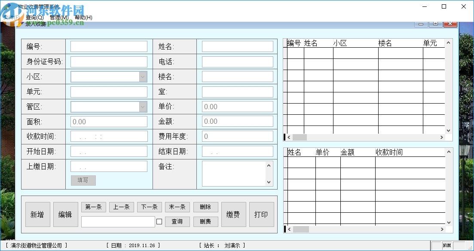The width and height of the screenshot is (474, 251).
Task: Click the 费用年度 field
Action: click(238, 136)
